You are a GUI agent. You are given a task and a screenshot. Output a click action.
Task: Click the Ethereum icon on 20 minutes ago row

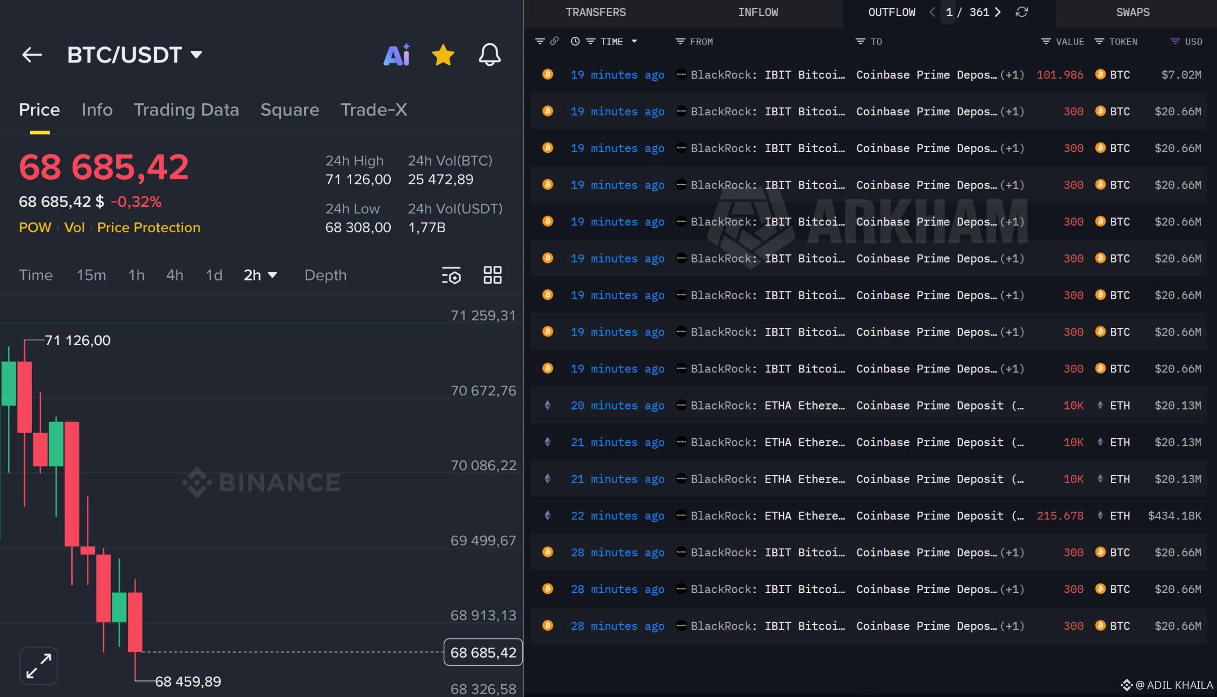[548, 406]
